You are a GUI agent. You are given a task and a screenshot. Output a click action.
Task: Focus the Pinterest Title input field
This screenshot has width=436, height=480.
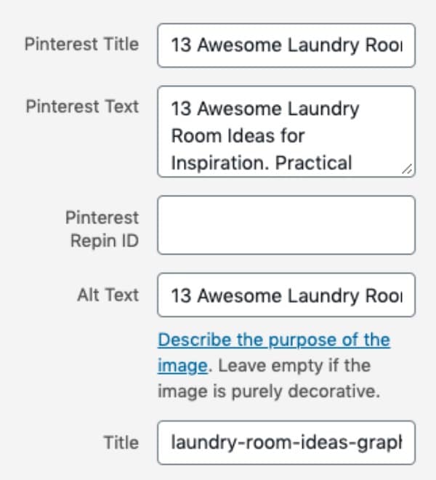point(286,45)
